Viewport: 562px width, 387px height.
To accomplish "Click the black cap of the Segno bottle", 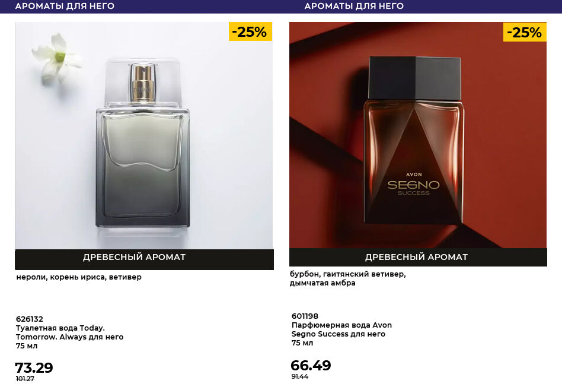I will pyautogui.click(x=414, y=77).
